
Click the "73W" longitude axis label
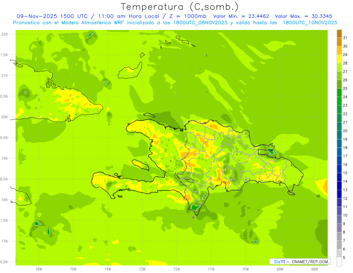[142, 269]
